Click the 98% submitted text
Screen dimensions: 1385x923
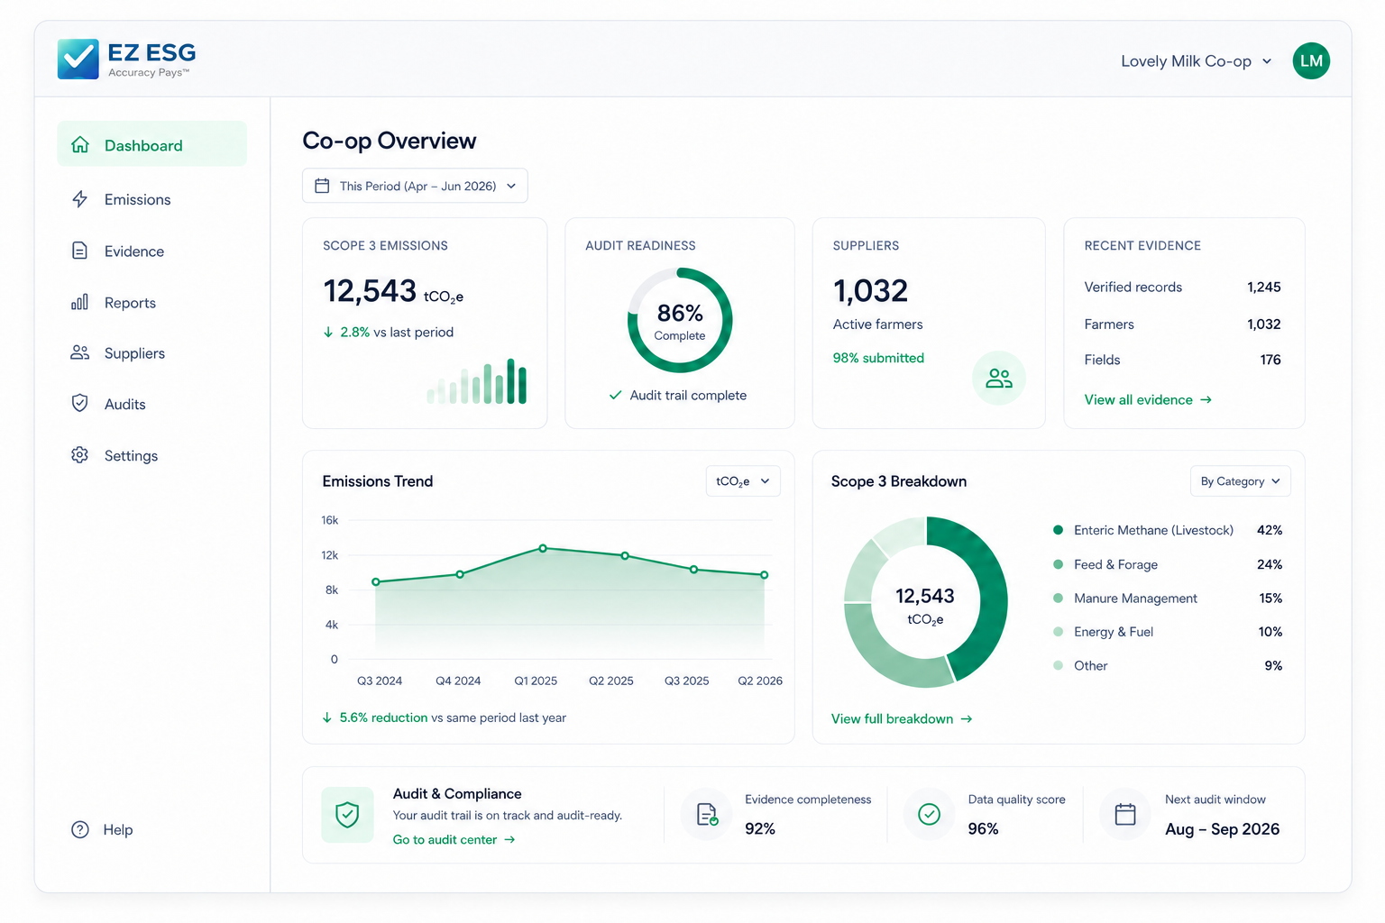tap(878, 358)
